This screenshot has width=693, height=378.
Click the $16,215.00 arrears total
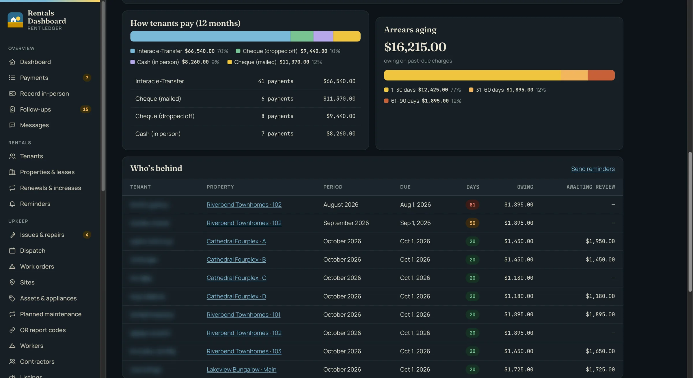(x=415, y=47)
